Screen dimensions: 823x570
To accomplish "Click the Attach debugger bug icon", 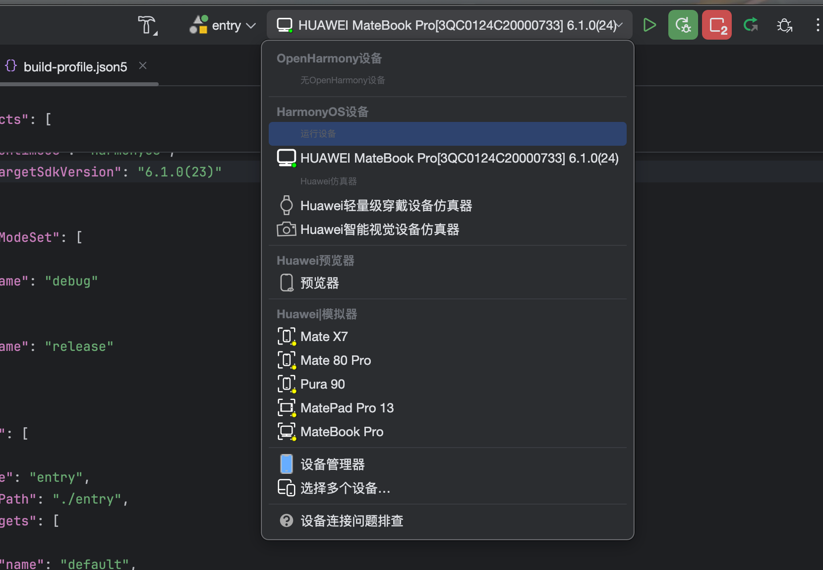I will coord(784,25).
